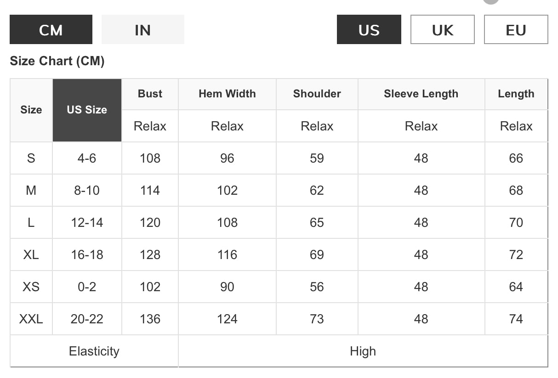The image size is (558, 378).
Task: Click the XS size row label
Action: click(x=31, y=287)
